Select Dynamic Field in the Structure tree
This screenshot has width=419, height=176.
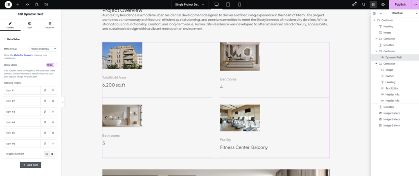(x=394, y=57)
